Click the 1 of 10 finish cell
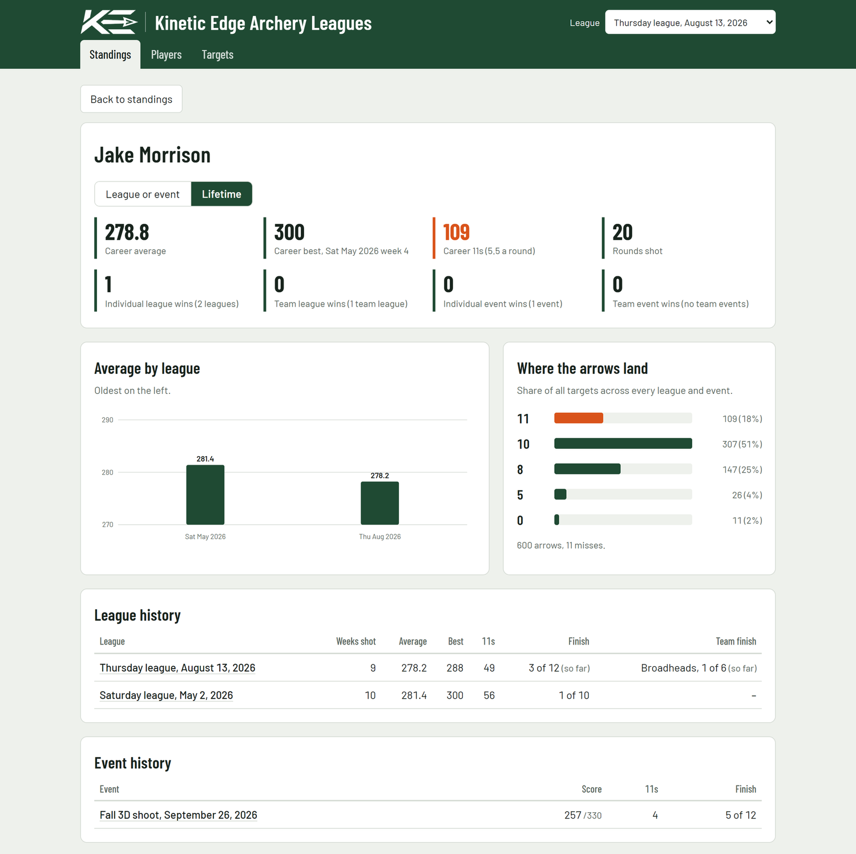856x854 pixels. pyautogui.click(x=574, y=695)
